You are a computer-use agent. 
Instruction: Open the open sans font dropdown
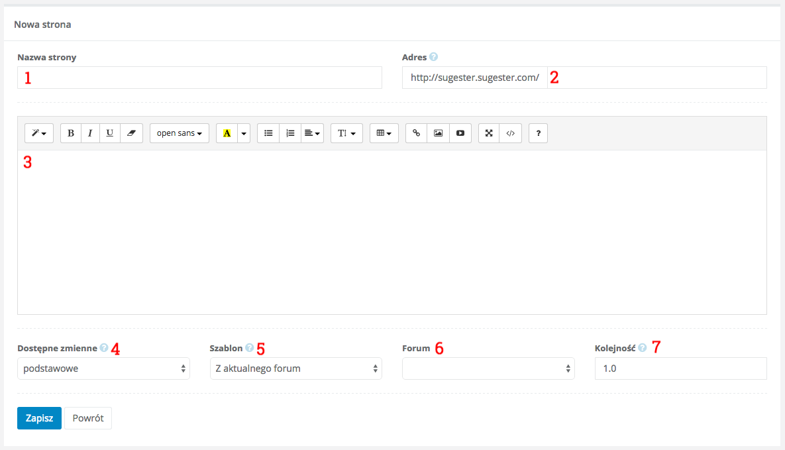pos(180,133)
